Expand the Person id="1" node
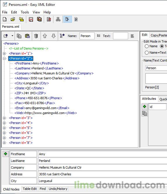 [4, 53]
